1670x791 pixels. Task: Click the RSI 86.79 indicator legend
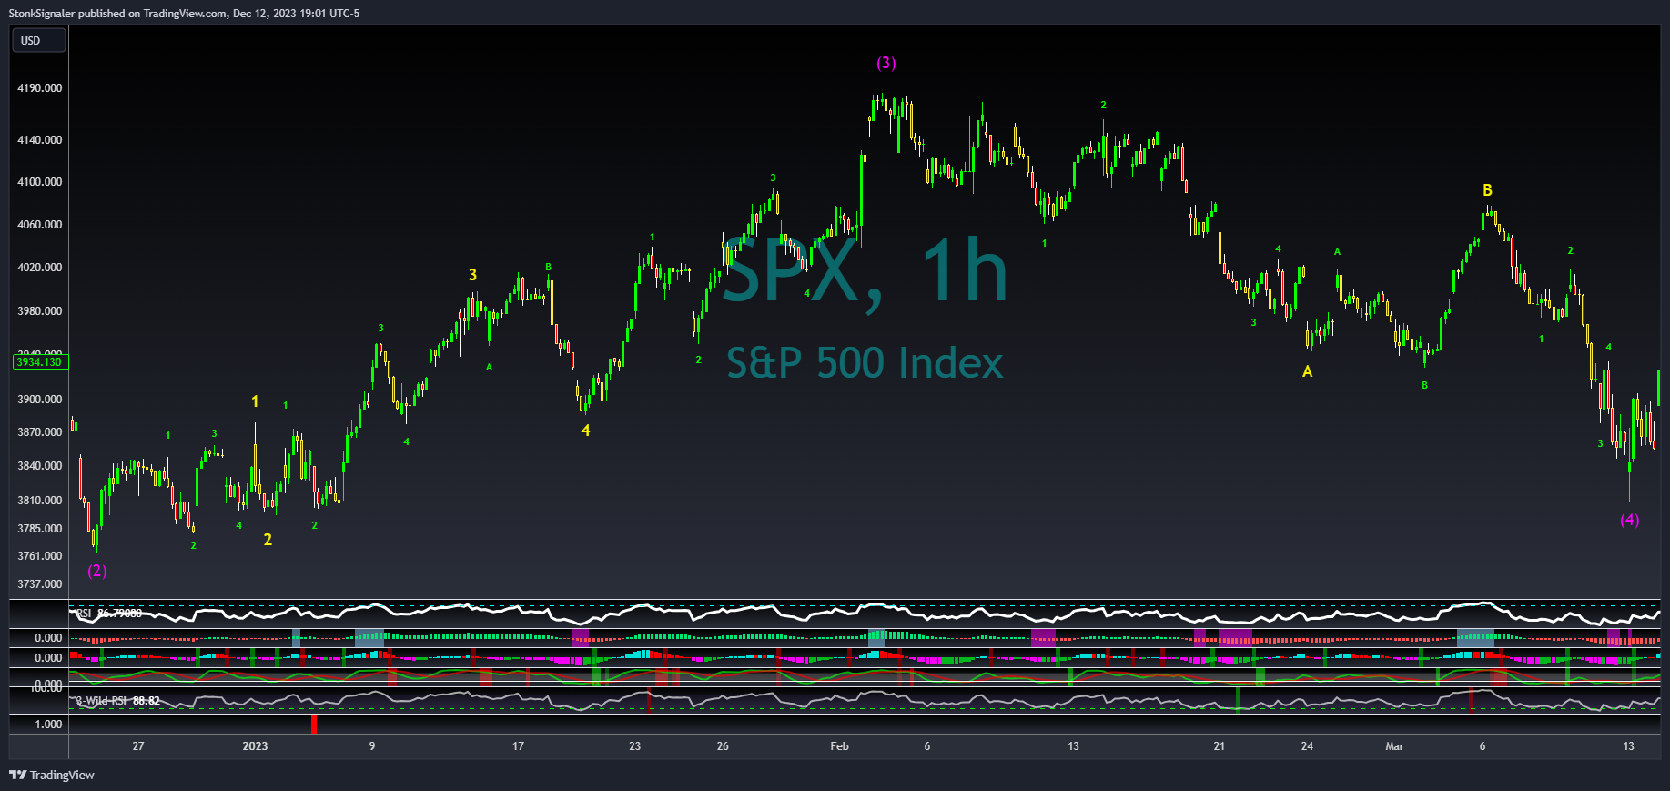(x=108, y=614)
